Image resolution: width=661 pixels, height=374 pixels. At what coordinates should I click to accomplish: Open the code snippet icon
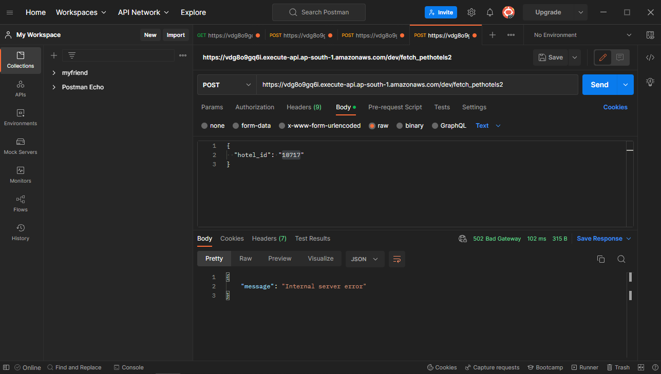tap(650, 57)
